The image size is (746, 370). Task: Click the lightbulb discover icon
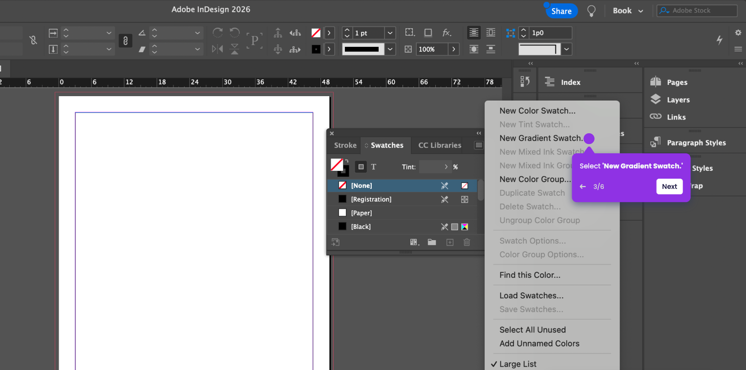pos(592,11)
